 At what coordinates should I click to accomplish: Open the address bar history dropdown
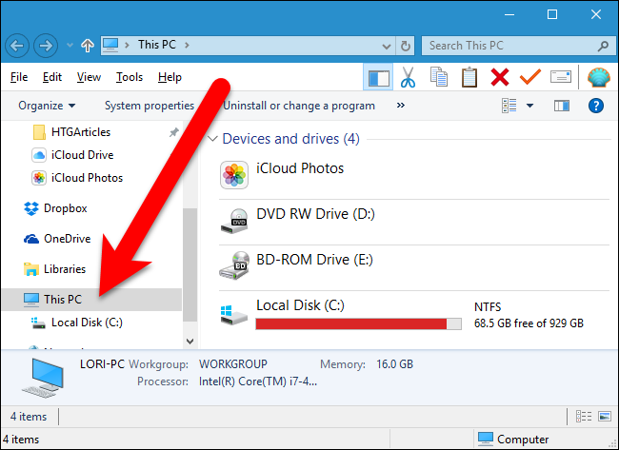pos(387,47)
